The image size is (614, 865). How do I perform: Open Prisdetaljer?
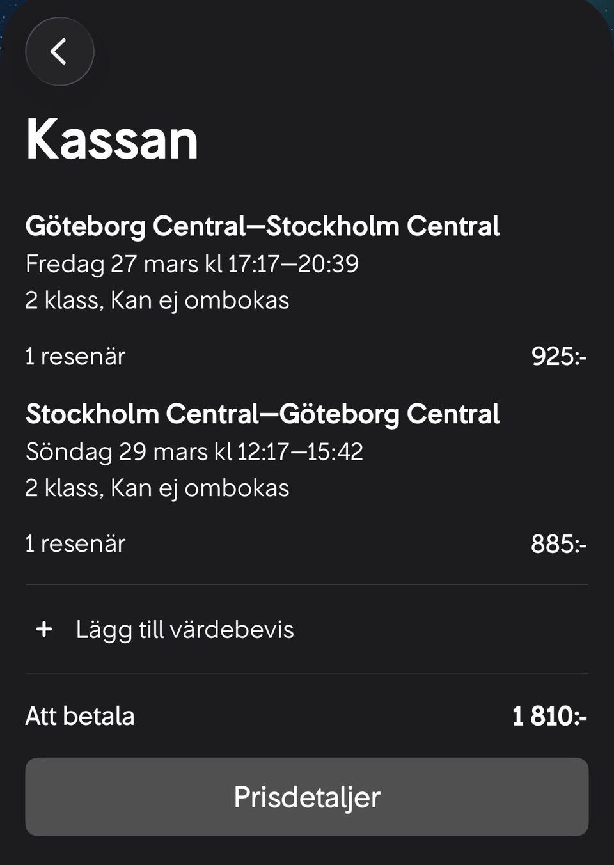point(307,797)
